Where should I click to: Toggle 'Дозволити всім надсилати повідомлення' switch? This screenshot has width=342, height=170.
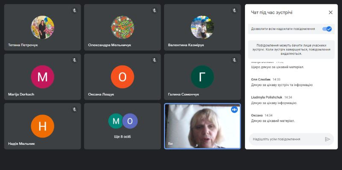pos(327,29)
